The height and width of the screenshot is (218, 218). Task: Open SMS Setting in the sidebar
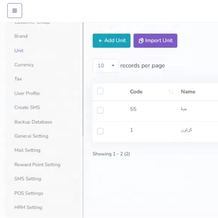point(27,179)
